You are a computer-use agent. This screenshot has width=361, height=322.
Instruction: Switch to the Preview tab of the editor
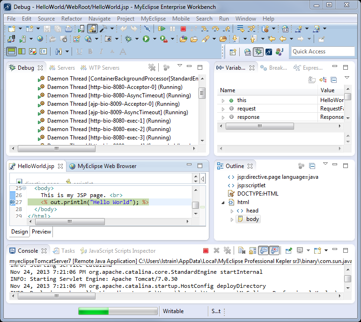[x=41, y=232]
